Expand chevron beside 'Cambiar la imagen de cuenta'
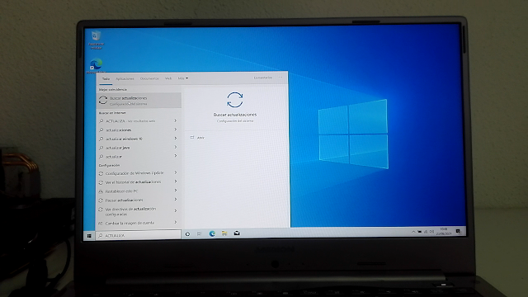This screenshot has width=528, height=297. coord(176,222)
